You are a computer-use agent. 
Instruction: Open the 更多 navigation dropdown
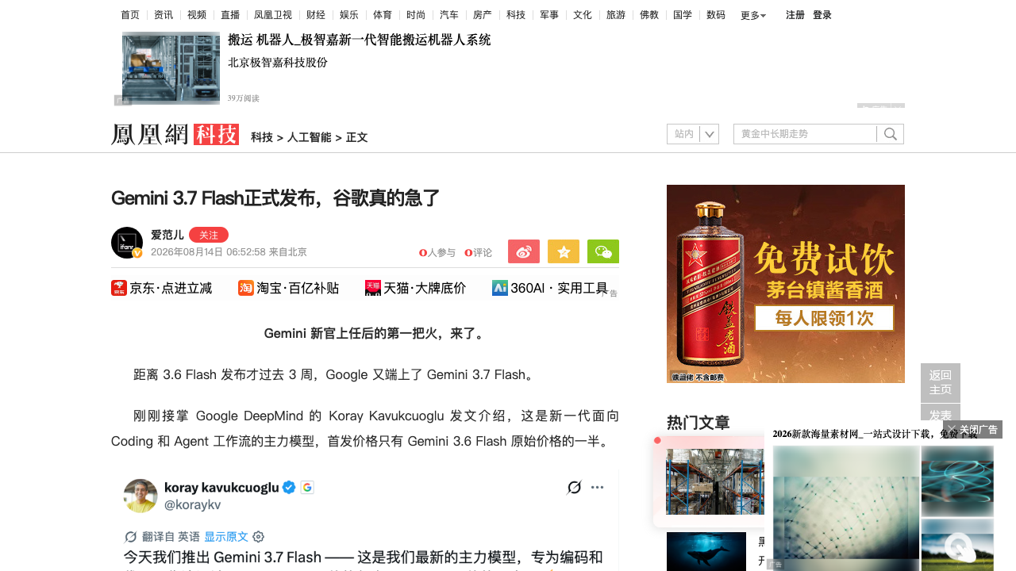tap(753, 15)
